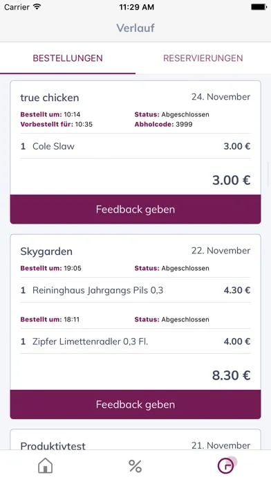Select the Cole Slaw order item

pyautogui.click(x=135, y=146)
